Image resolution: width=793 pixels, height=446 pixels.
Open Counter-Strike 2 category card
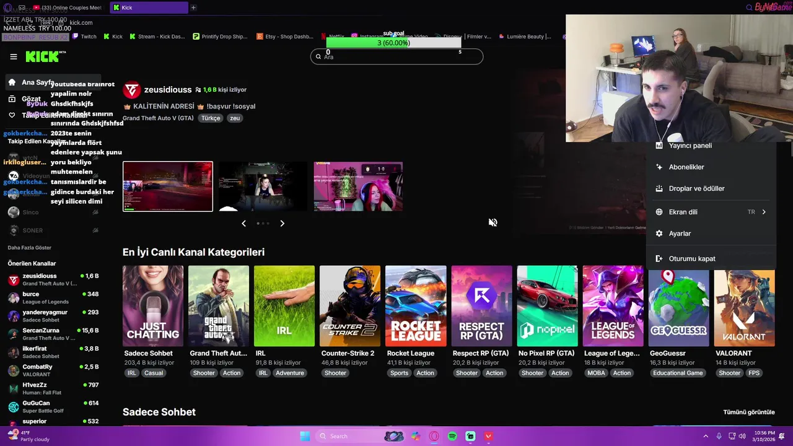pyautogui.click(x=350, y=306)
